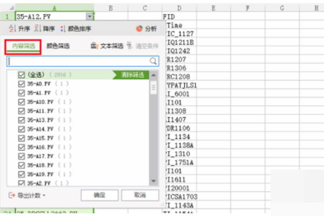Viewport: 324px width, 216px height.
Task: Click cell containing RC1208
Action: click(x=181, y=77)
